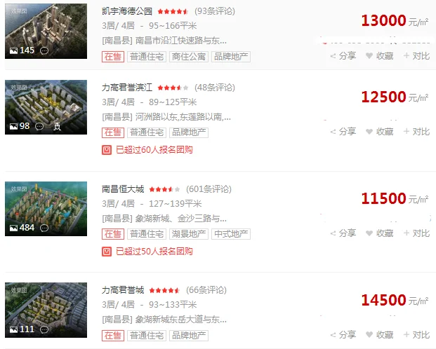This screenshot has width=436, height=349.
Task: Open 601条评论 reviews link
Action: coord(209,189)
